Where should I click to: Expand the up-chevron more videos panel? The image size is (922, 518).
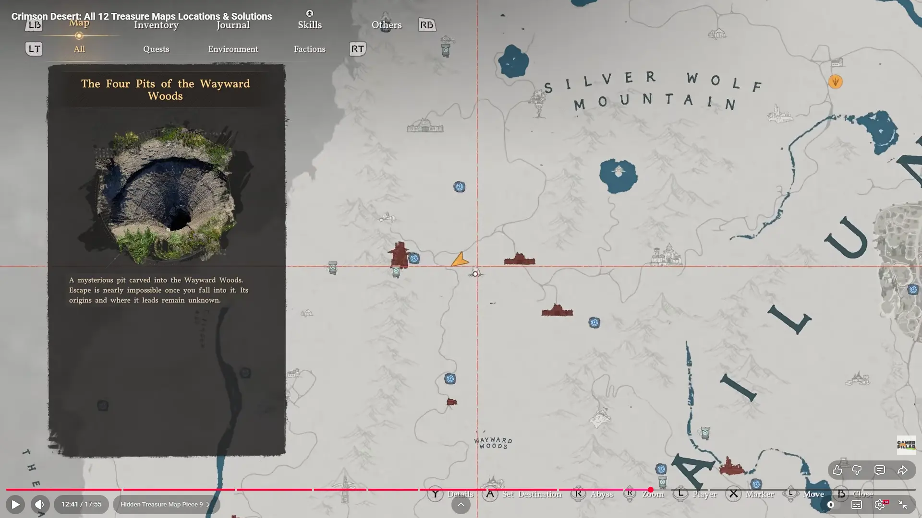(461, 505)
